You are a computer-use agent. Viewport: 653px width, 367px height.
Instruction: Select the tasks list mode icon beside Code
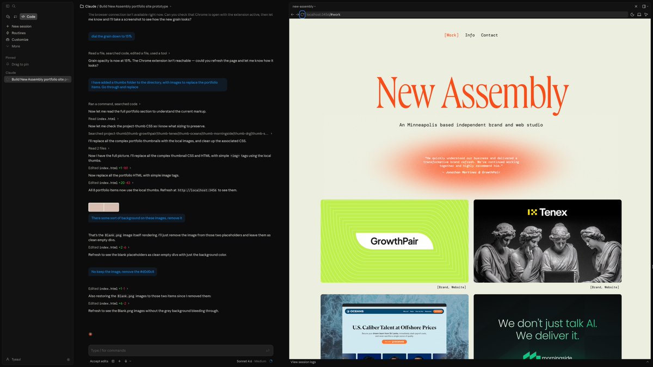(x=15, y=17)
